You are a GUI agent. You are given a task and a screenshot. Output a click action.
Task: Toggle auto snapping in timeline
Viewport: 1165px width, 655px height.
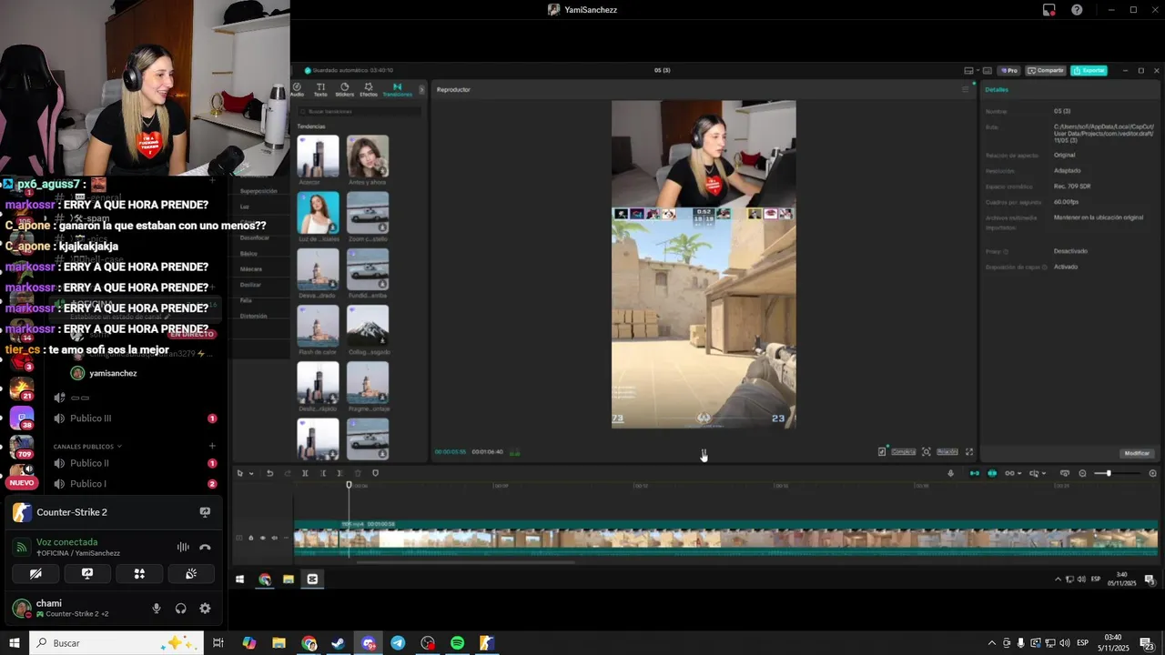coord(992,473)
